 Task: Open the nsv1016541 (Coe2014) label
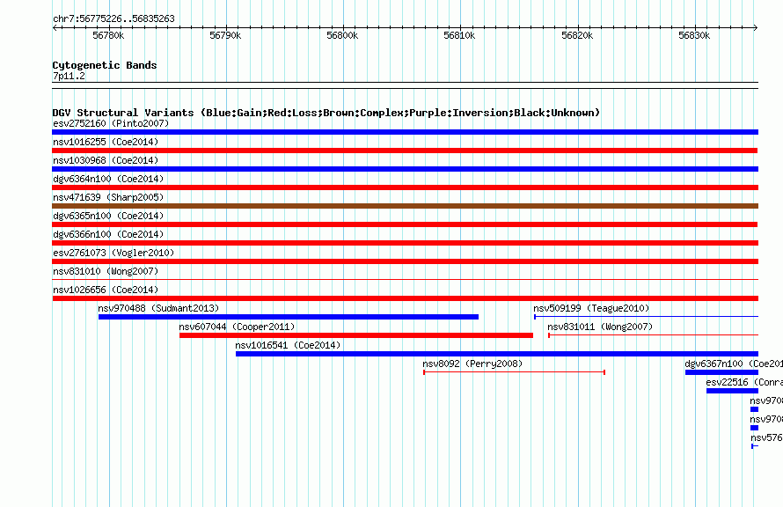tap(288, 345)
